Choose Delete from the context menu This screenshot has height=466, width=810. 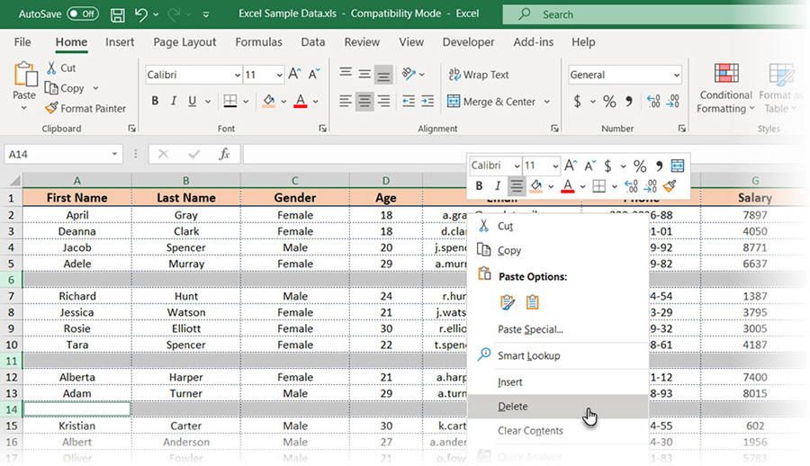coord(513,407)
